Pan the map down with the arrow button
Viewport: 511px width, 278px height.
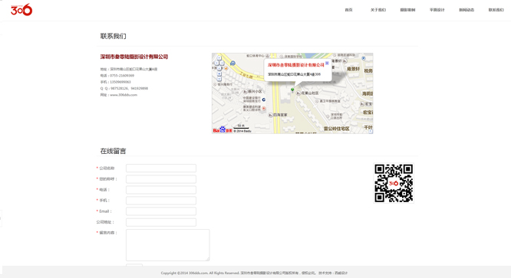pos(219,68)
